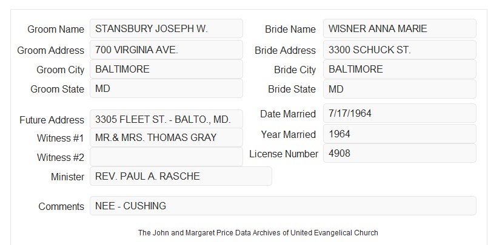Click the Comments field with NEE - CUSHING
This screenshot has width=488, height=245.
pos(283,206)
